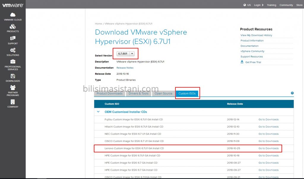Select NEC Custom Image for ESXi row text
The width and height of the screenshot is (304, 179).
133,134
